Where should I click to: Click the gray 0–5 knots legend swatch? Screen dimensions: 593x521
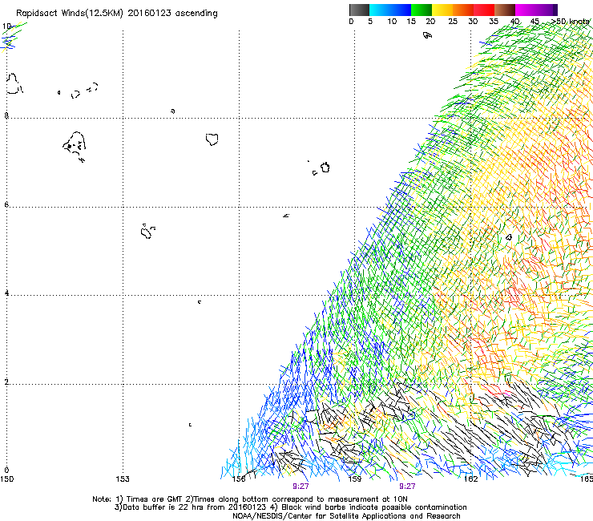point(359,10)
